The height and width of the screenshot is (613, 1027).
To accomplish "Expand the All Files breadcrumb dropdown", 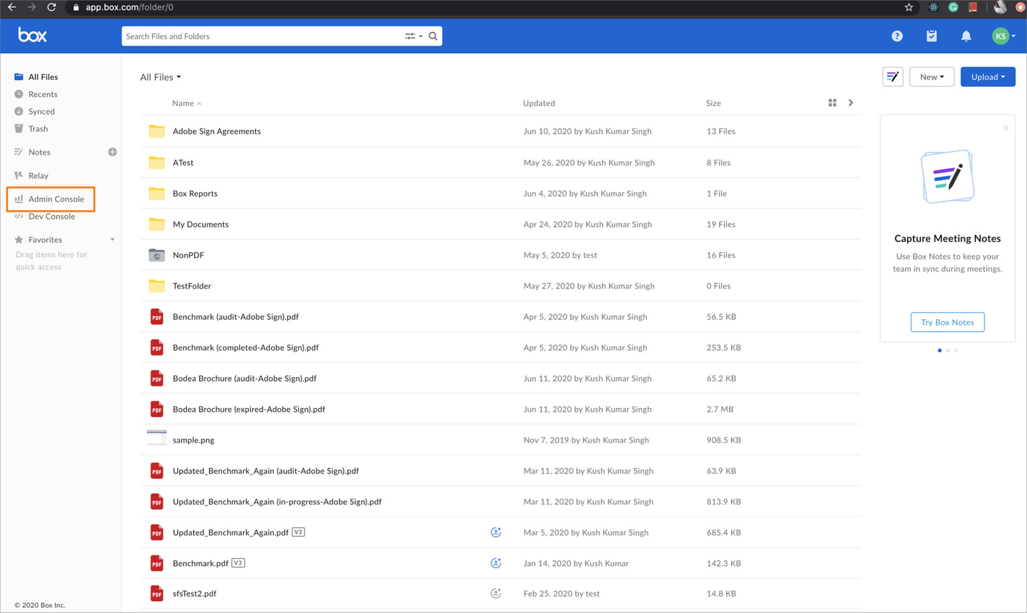I will [x=160, y=77].
